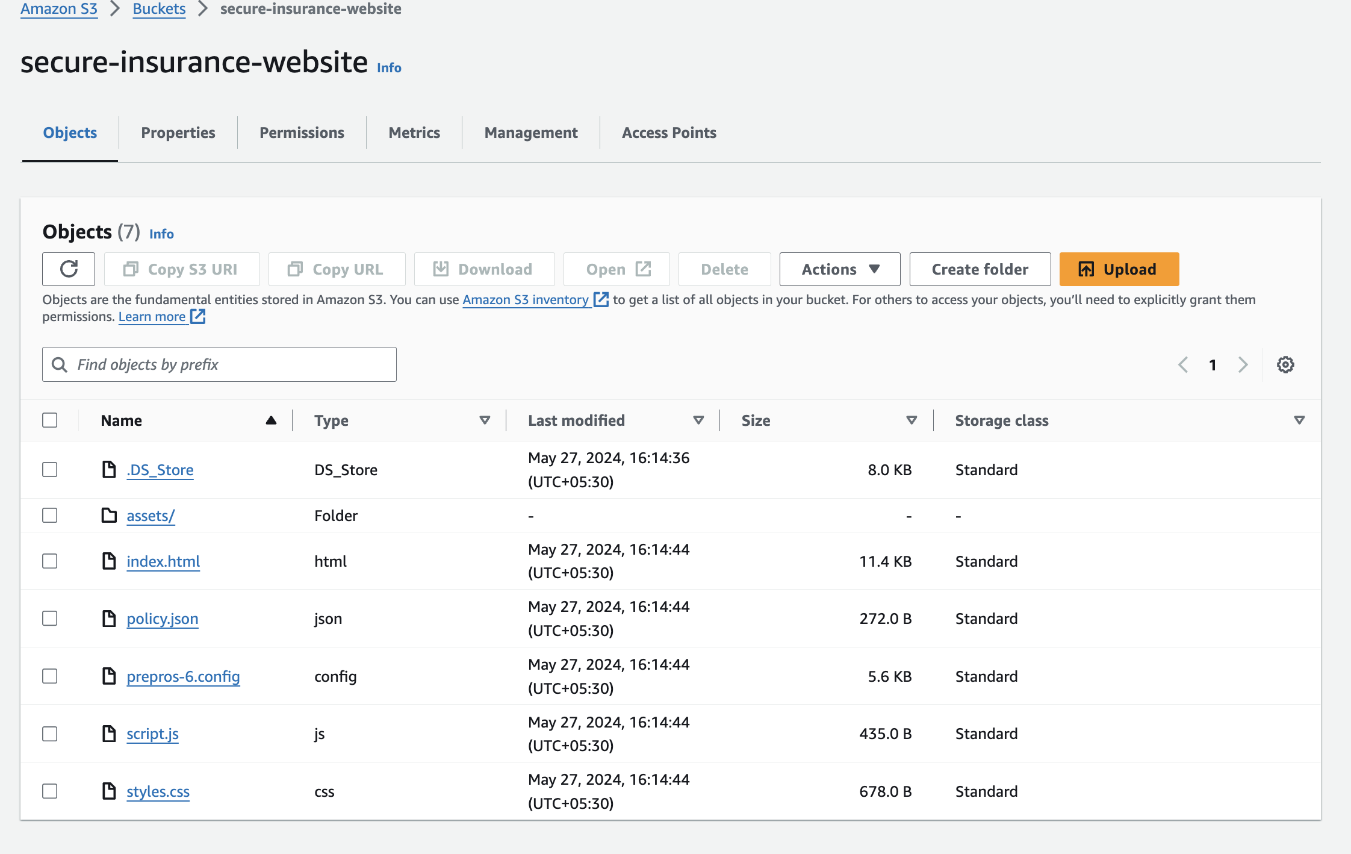This screenshot has width=1351, height=854.
Task: Click the folder icon beside assets/
Action: tap(109, 516)
